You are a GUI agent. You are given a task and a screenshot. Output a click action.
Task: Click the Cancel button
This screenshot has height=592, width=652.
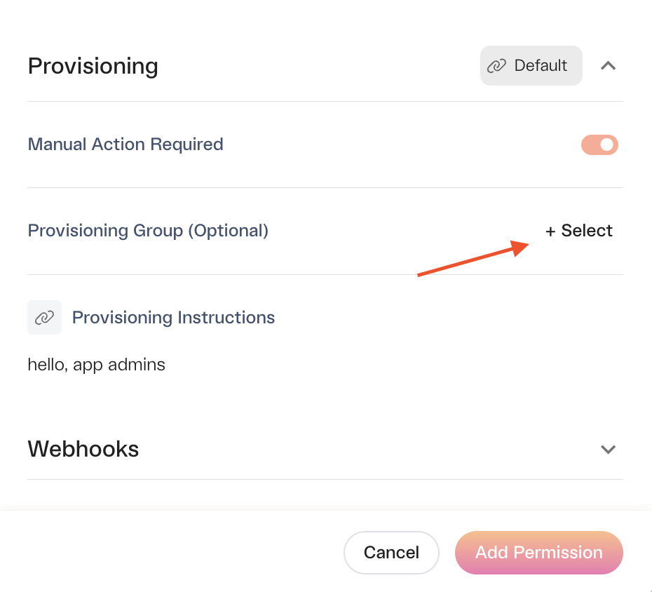point(391,553)
